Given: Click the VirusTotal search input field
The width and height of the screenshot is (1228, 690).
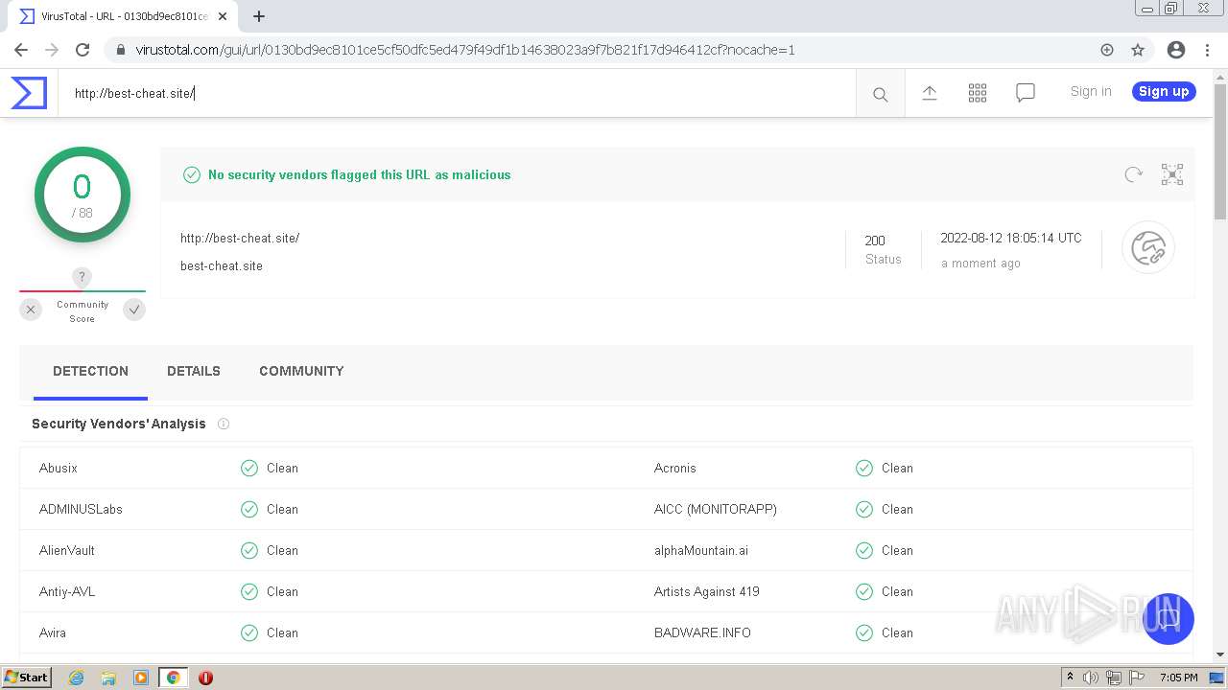Looking at the screenshot, I should click(457, 93).
